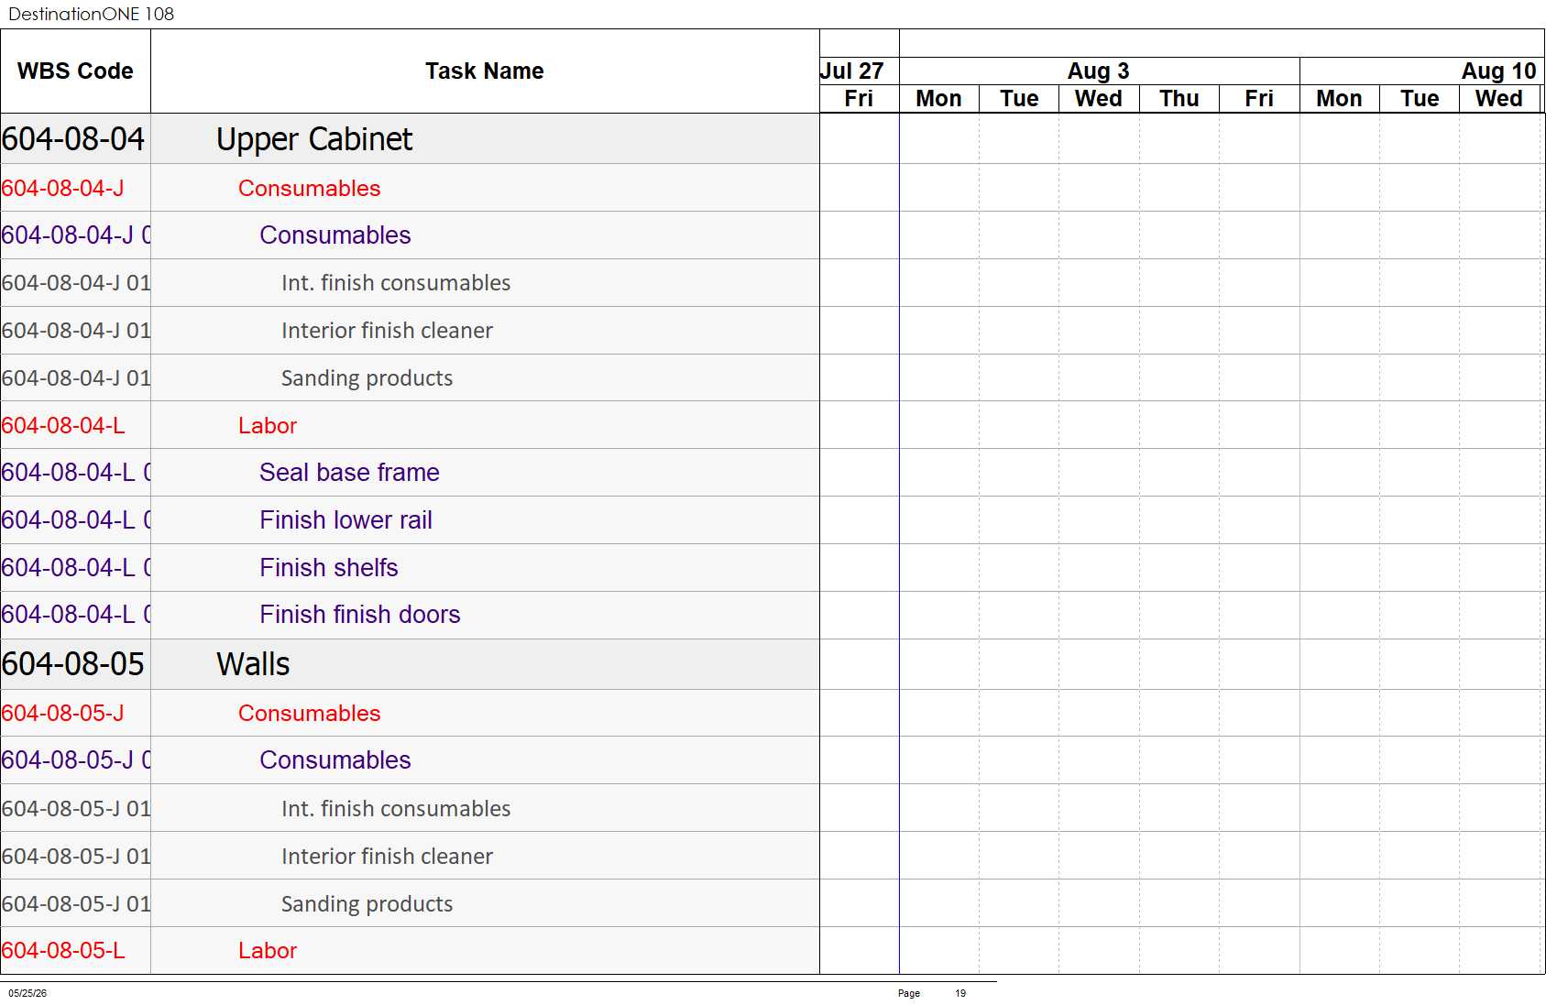This screenshot has height=1005, width=1546.
Task: Select Sanding products under Walls
Action: (x=367, y=904)
